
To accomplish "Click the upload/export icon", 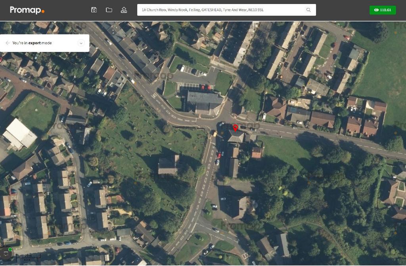I will [124, 10].
